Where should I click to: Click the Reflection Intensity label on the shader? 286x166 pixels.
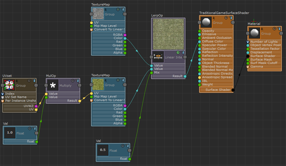click(x=217, y=55)
